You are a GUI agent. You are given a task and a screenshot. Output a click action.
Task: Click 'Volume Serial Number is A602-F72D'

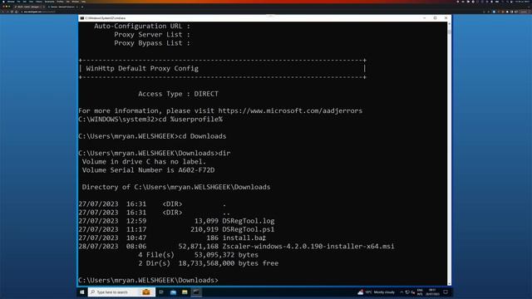pos(148,170)
